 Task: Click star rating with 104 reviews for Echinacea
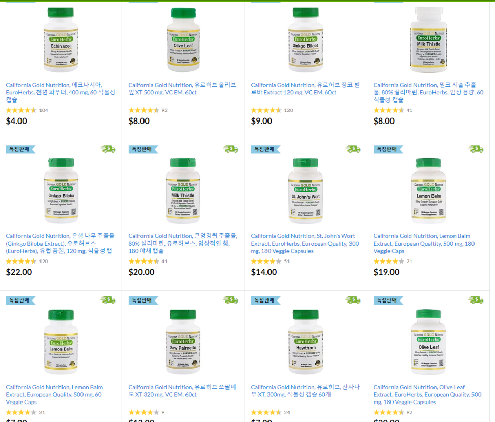click(27, 110)
